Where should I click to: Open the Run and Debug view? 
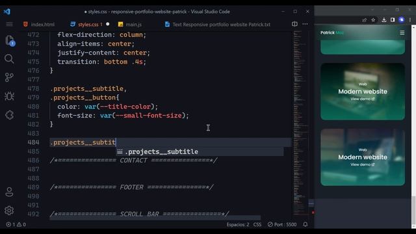9,96
